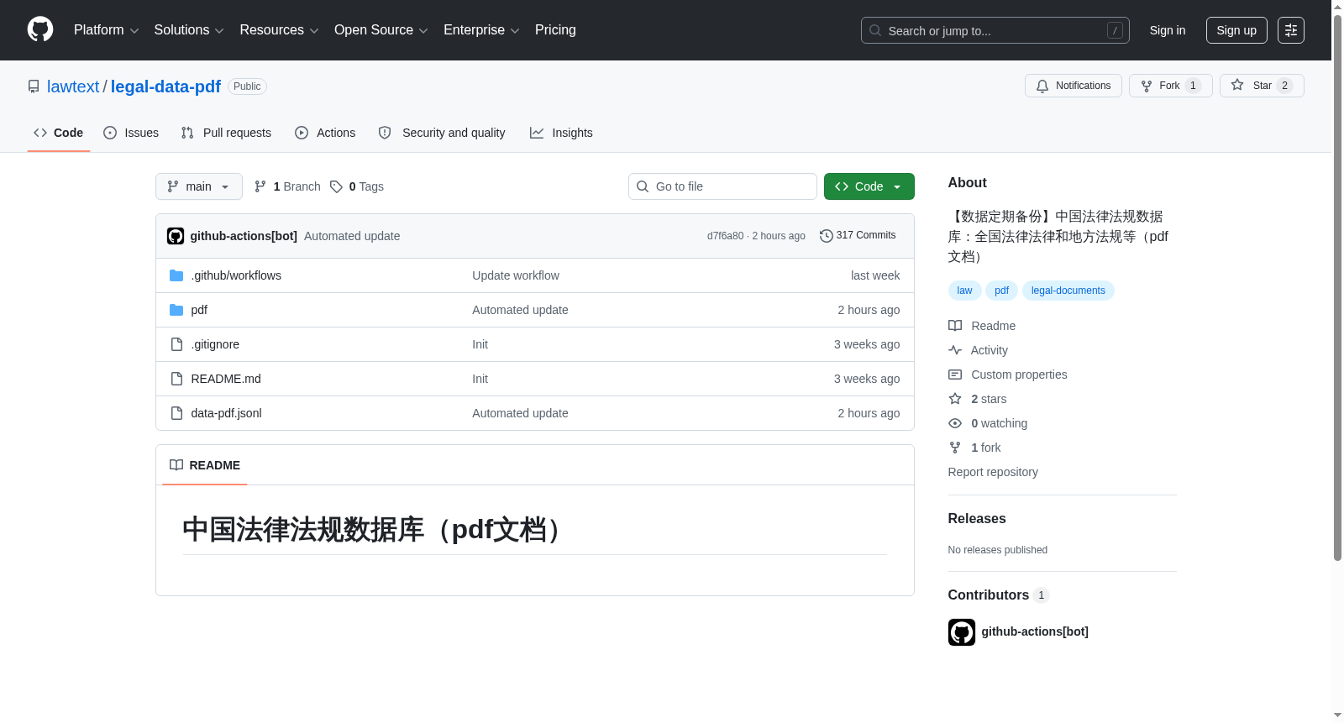Click the pdf topic tag

click(x=1001, y=291)
